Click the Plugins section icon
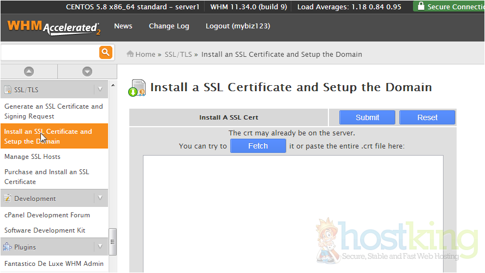 (x=8, y=247)
